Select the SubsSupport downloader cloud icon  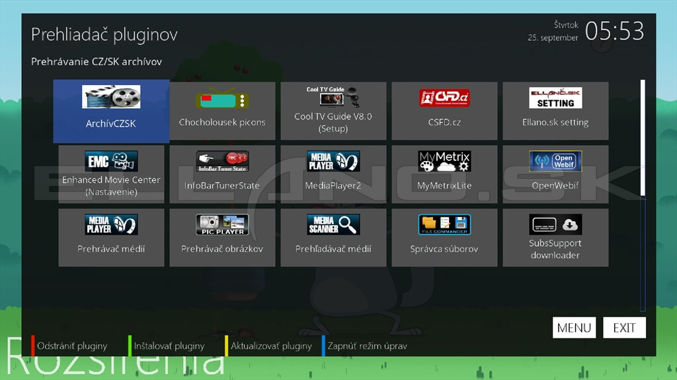(x=555, y=224)
